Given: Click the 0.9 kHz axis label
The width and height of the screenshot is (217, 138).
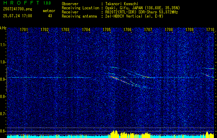Looking at the screenshot, I should pyautogui.click(x=3, y=79).
